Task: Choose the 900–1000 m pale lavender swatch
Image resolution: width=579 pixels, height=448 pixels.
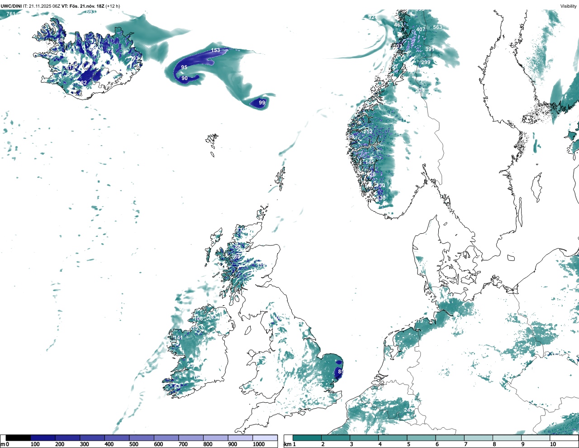Action: (x=240, y=438)
